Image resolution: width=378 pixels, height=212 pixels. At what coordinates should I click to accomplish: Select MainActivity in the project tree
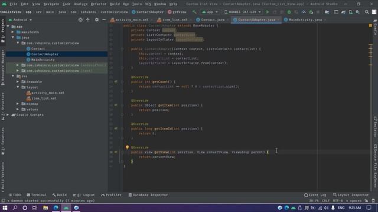click(43, 59)
